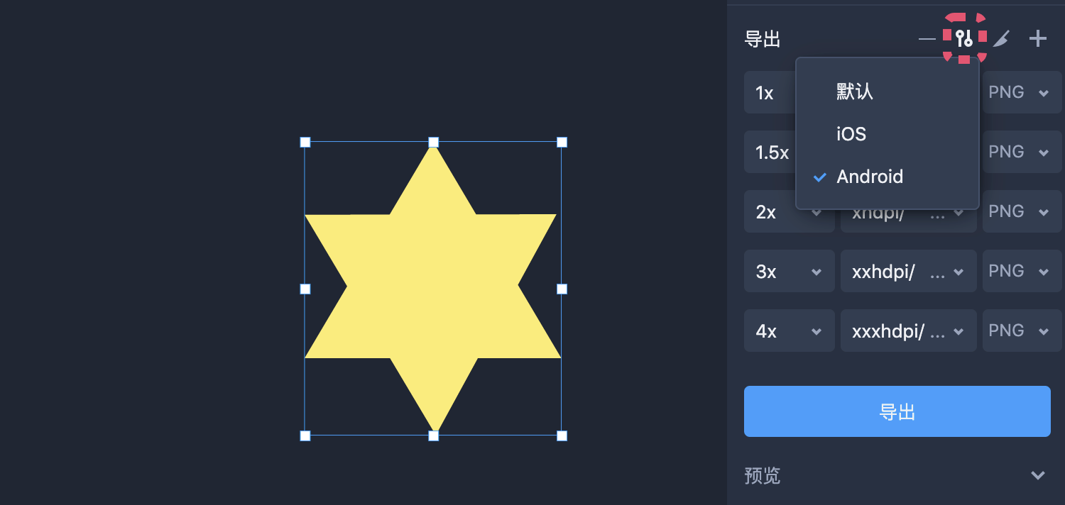This screenshot has width=1065, height=505.
Task: Open the export presets settings icon
Action: coord(963,39)
